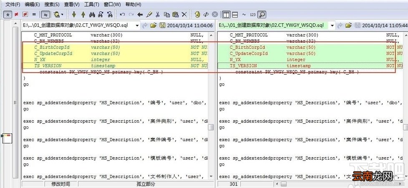
Task: Toggle Minor differences button (approx-equal sign)
Action: [45, 15]
